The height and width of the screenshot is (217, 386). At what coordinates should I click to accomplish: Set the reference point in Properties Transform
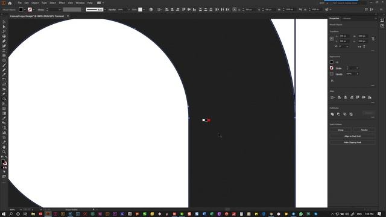coord(332,39)
